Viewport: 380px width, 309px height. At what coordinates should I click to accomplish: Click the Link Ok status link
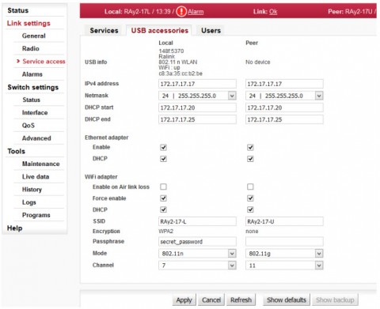pyautogui.click(x=273, y=12)
